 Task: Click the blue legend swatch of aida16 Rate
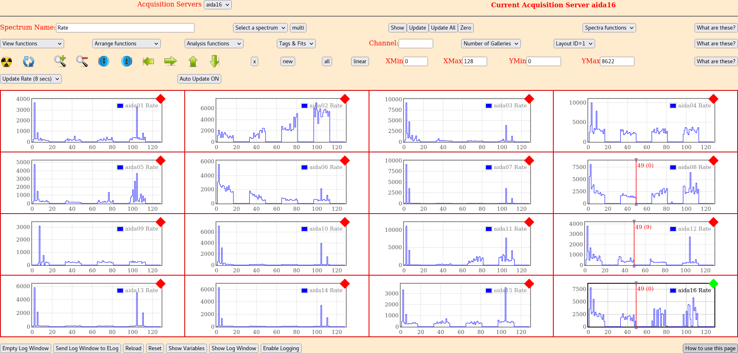pos(673,291)
